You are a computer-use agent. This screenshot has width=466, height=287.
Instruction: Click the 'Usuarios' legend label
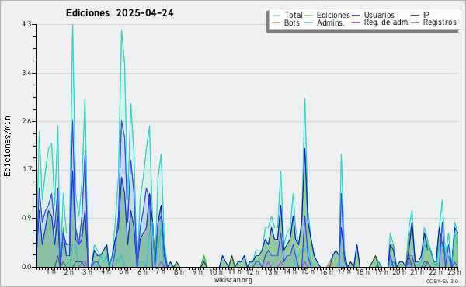(379, 15)
